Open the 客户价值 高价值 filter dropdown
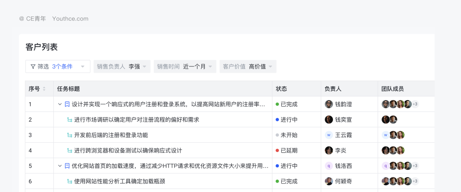461x192 pixels. (248, 66)
